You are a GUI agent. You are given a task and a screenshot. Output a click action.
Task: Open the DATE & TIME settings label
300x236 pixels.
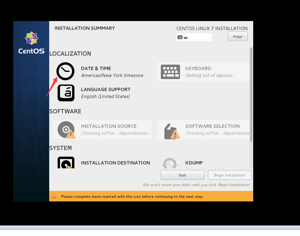pyautogui.click(x=96, y=69)
